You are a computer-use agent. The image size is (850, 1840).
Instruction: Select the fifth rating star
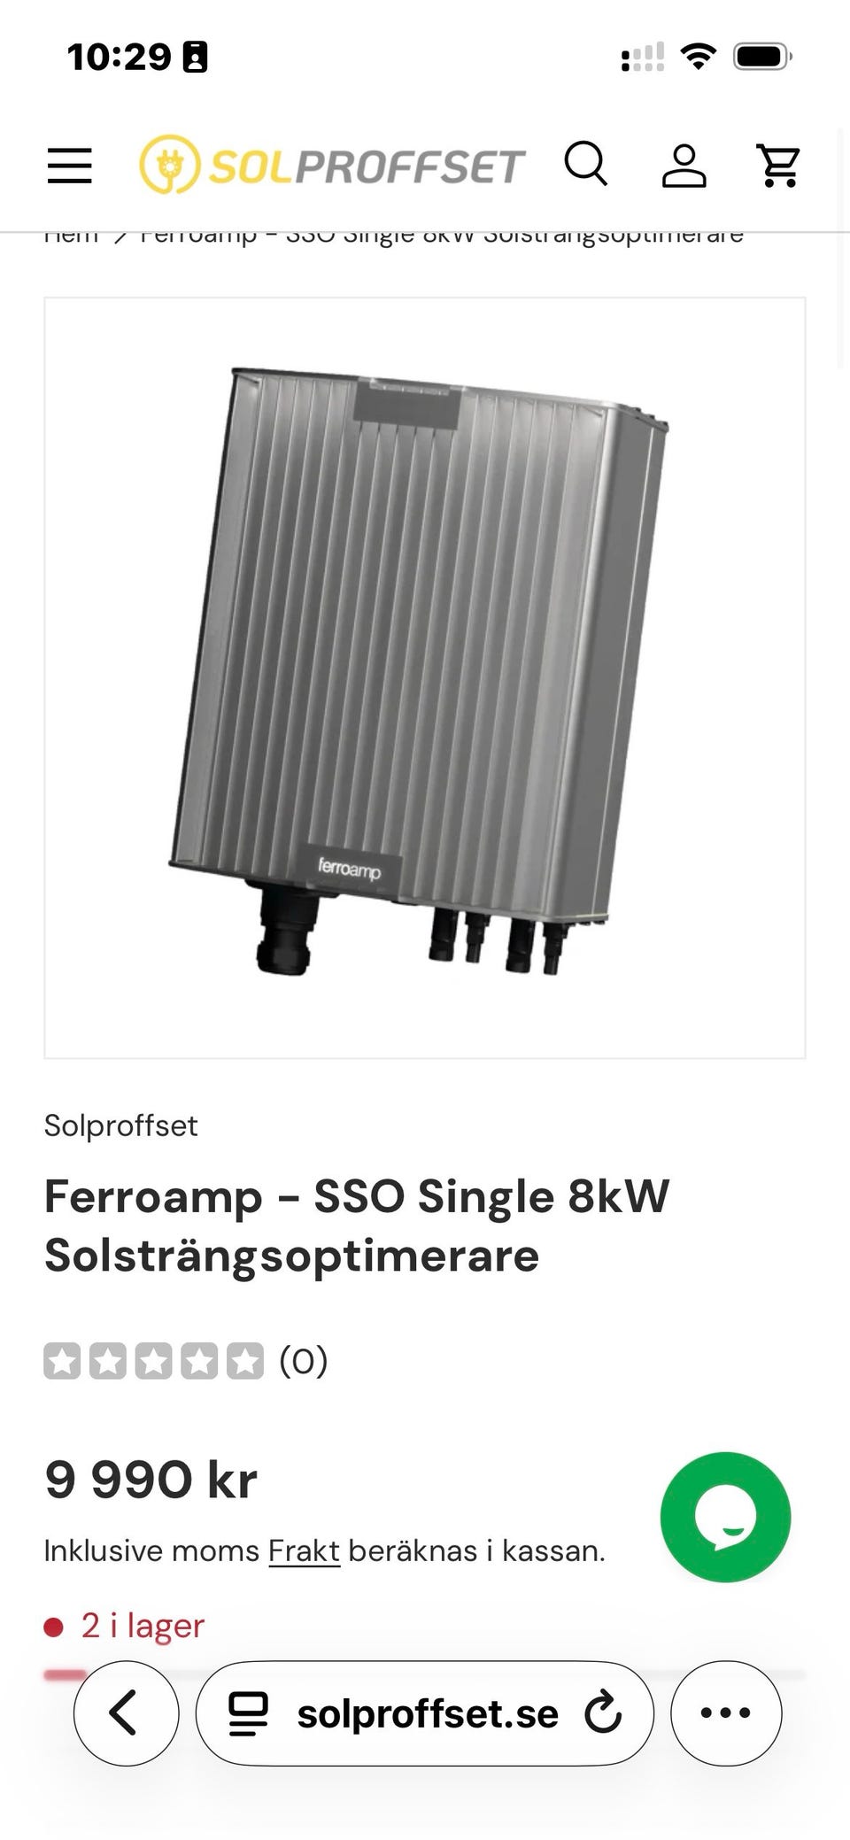[x=244, y=1361]
